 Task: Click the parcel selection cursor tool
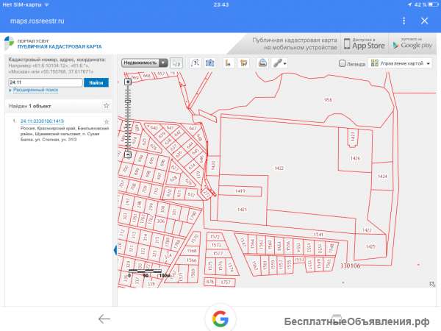[176, 63]
